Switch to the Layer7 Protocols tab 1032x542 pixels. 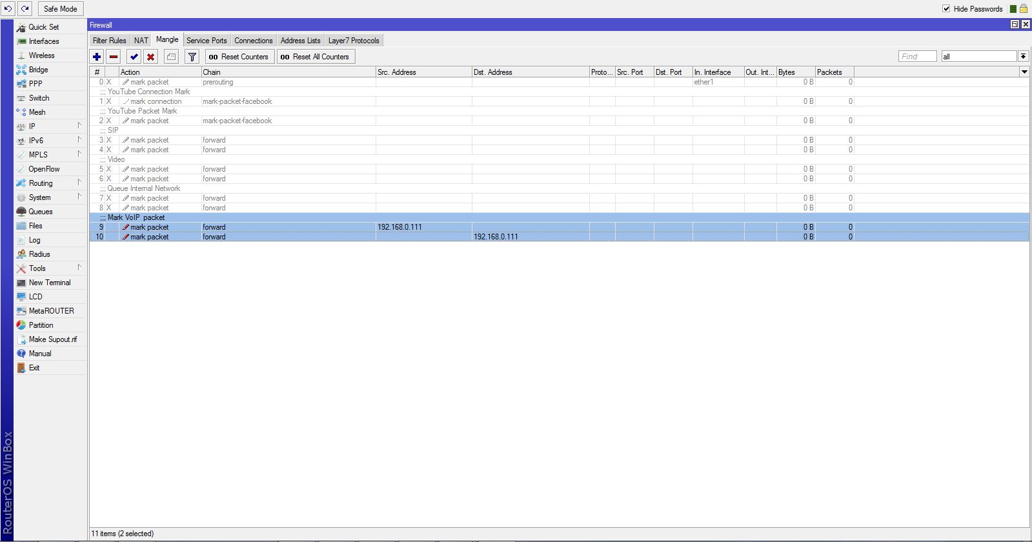coord(354,41)
